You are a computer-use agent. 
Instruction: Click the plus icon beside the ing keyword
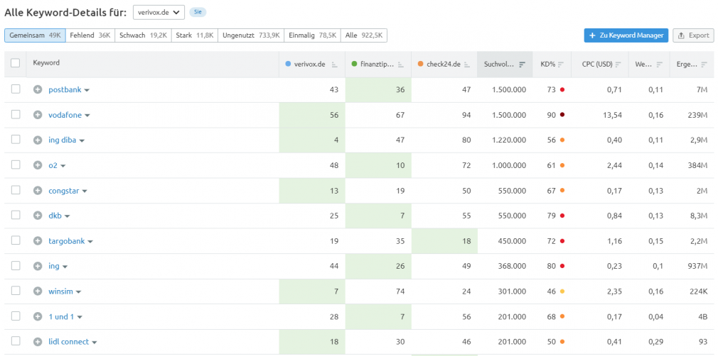38,265
